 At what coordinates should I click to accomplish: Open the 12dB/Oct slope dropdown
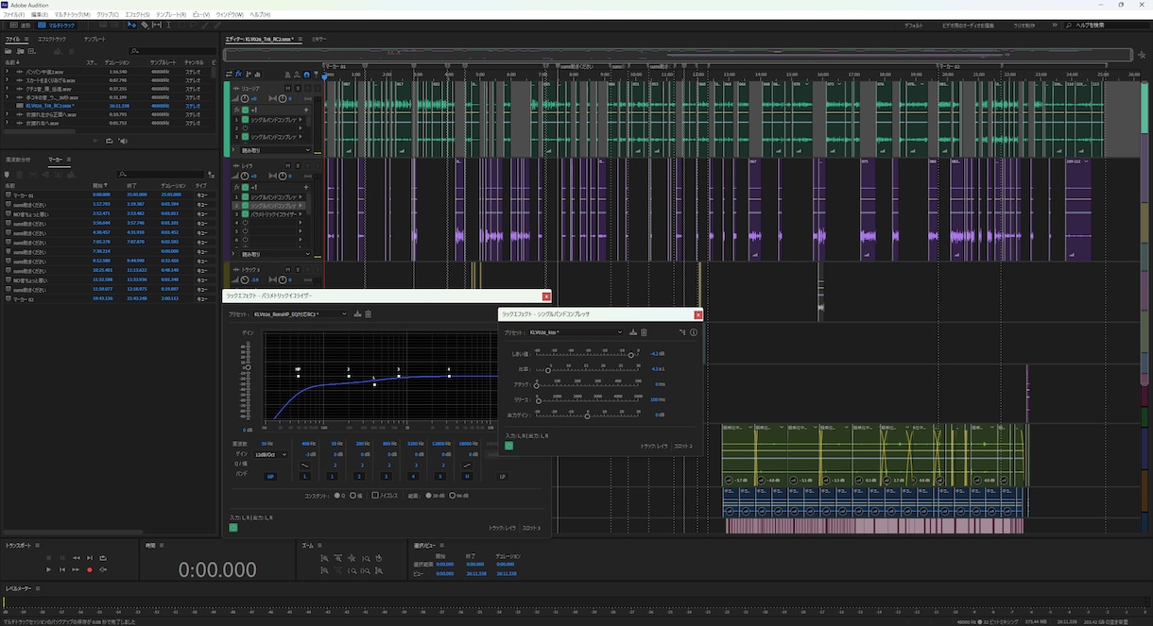point(271,454)
